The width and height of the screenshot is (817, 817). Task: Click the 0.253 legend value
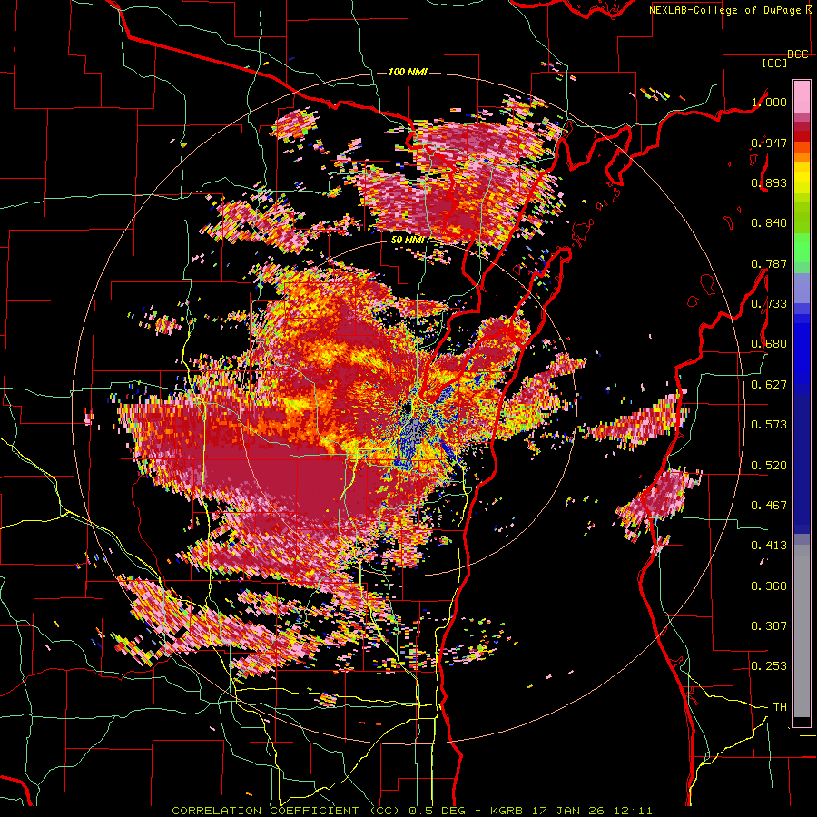769,666
